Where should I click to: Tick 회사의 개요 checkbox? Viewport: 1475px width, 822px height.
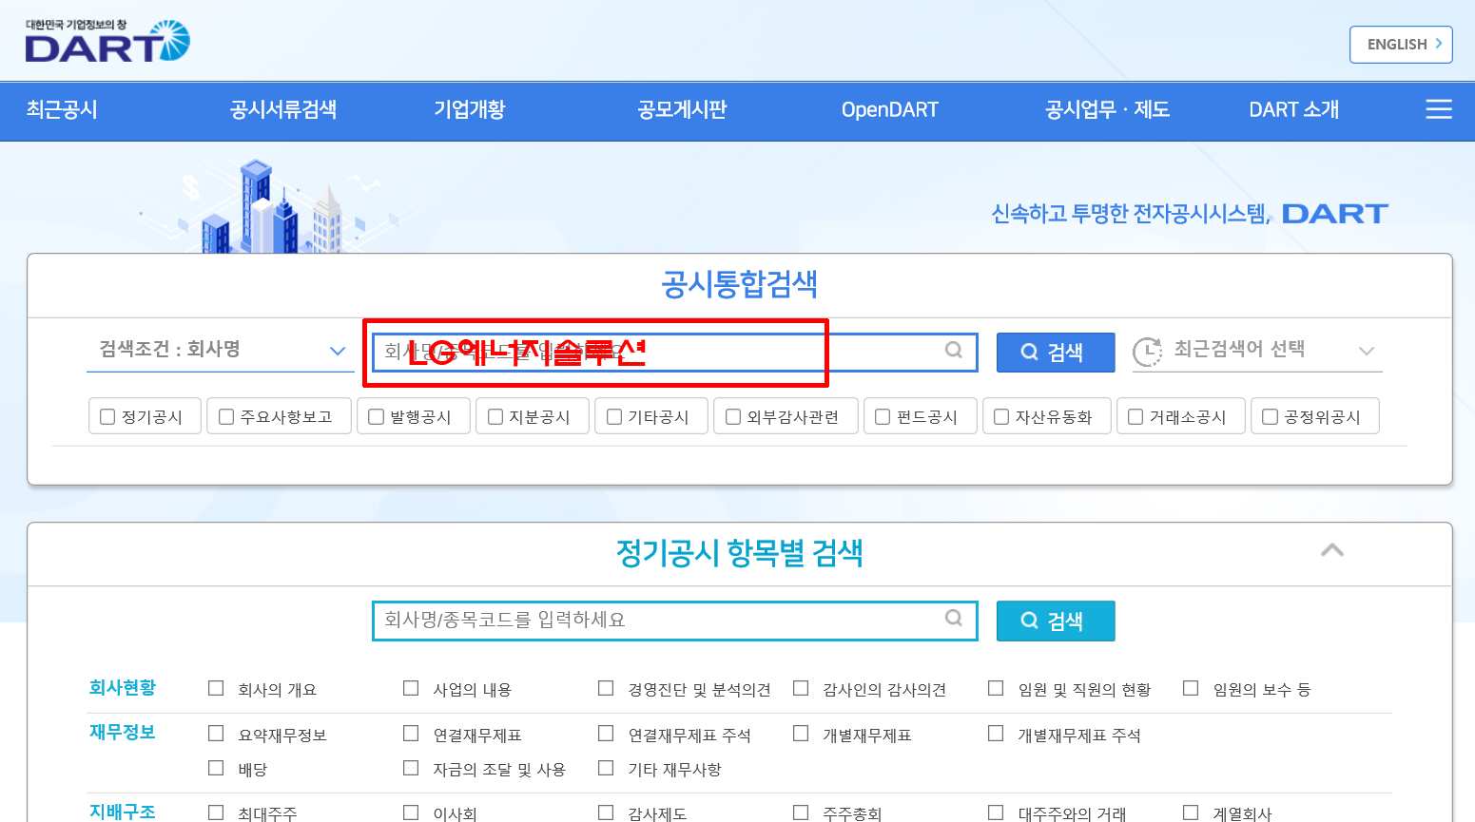[x=216, y=688]
